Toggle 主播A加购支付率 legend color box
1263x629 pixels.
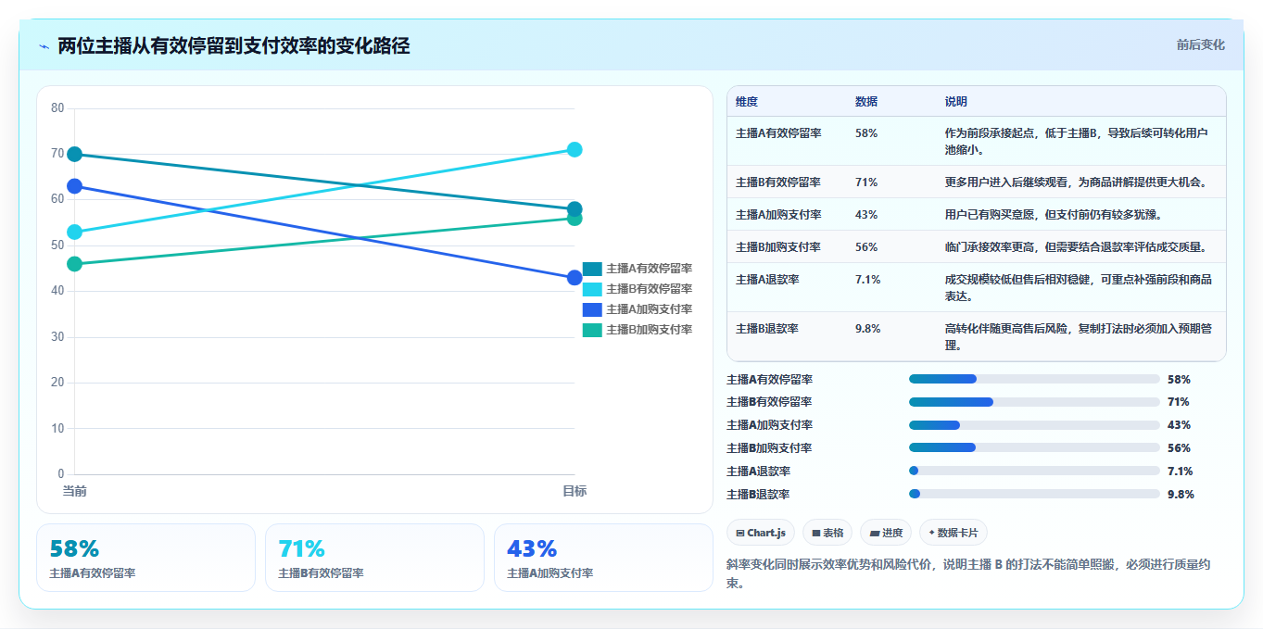pyautogui.click(x=592, y=309)
